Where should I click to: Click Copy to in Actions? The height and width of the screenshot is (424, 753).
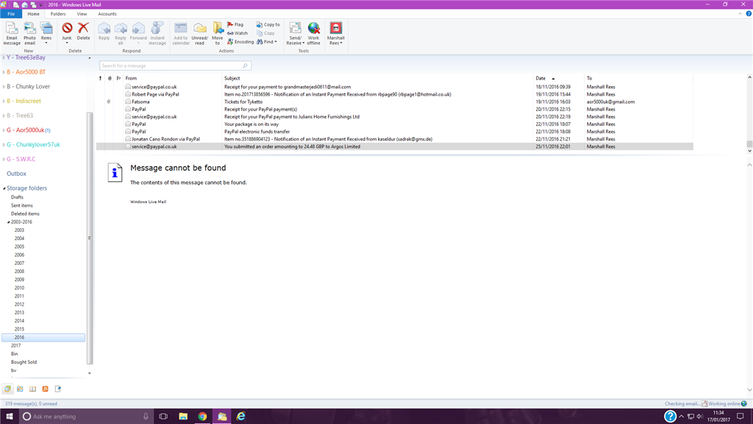tap(268, 24)
